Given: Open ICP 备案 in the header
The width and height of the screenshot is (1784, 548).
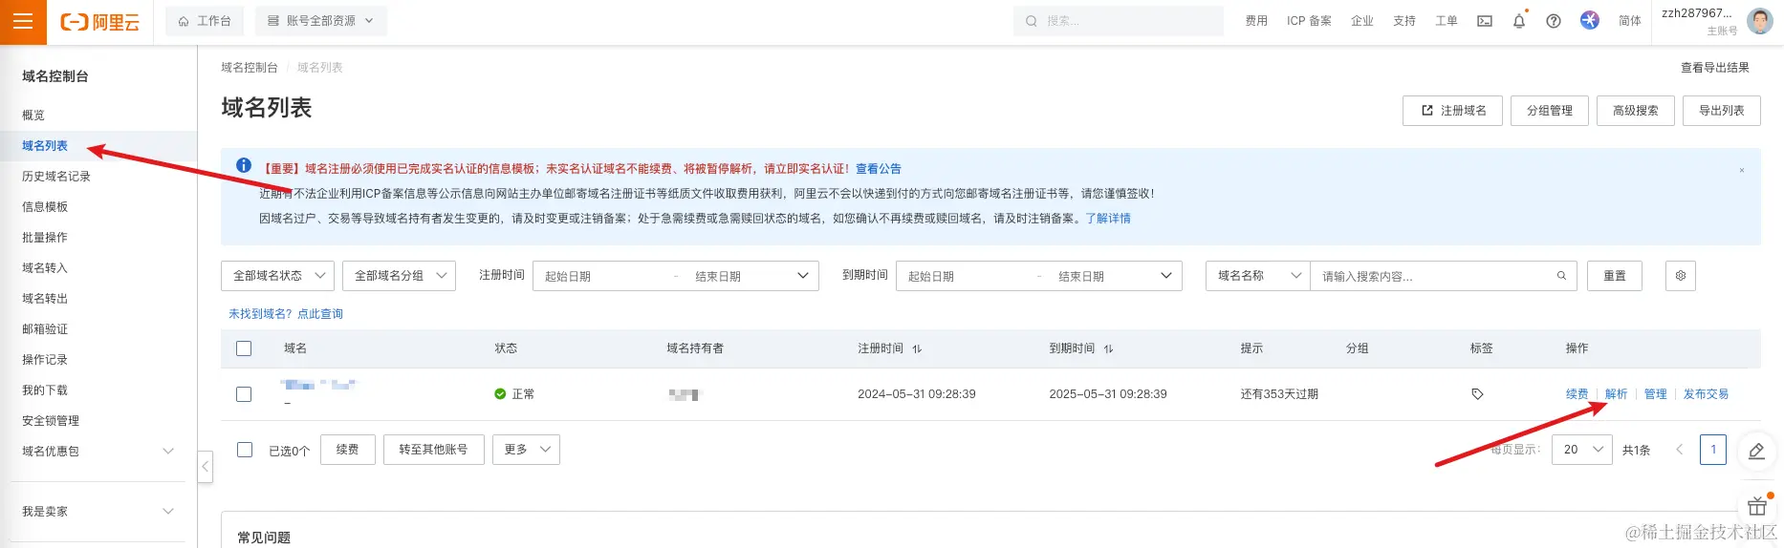Looking at the screenshot, I should 1309,21.
